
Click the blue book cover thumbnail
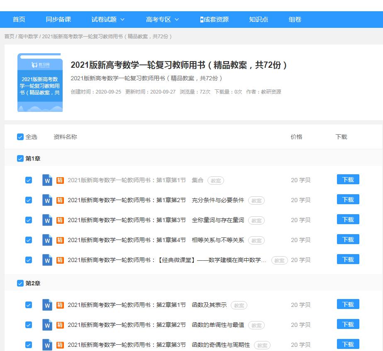coord(40,82)
